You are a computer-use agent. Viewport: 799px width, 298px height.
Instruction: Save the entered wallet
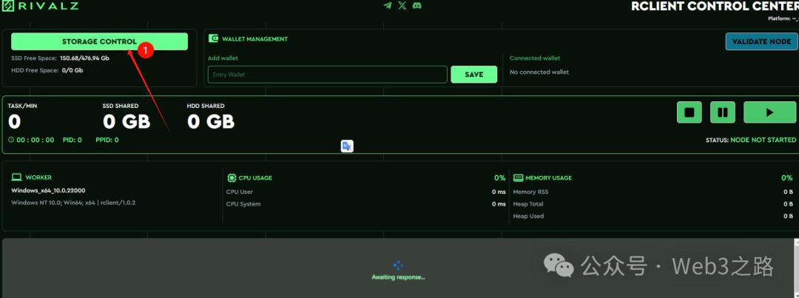click(x=474, y=75)
